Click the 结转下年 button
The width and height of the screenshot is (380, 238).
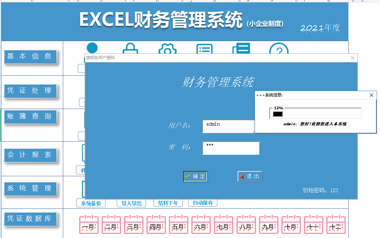pos(168,203)
